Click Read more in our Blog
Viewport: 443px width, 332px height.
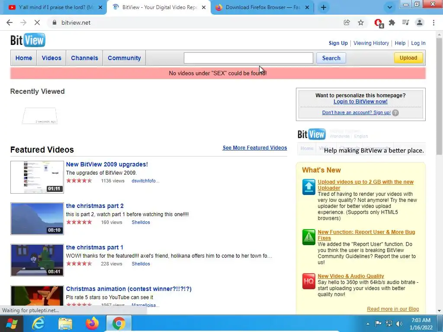(x=393, y=309)
